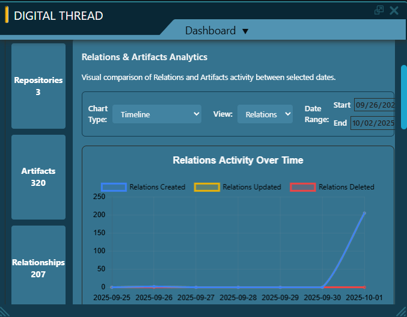Open the View Relations dropdown
Screen dimensions: 407x317
point(265,114)
